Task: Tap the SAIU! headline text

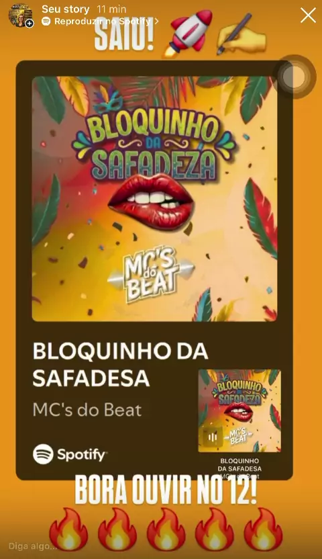Action: click(x=124, y=36)
